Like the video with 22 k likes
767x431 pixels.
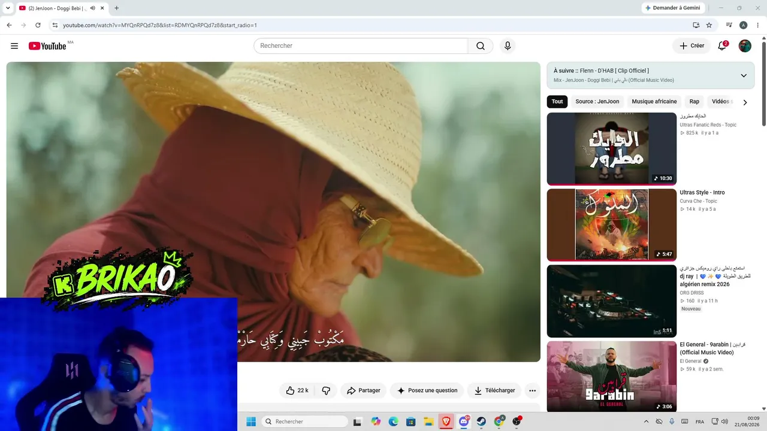pyautogui.click(x=297, y=390)
